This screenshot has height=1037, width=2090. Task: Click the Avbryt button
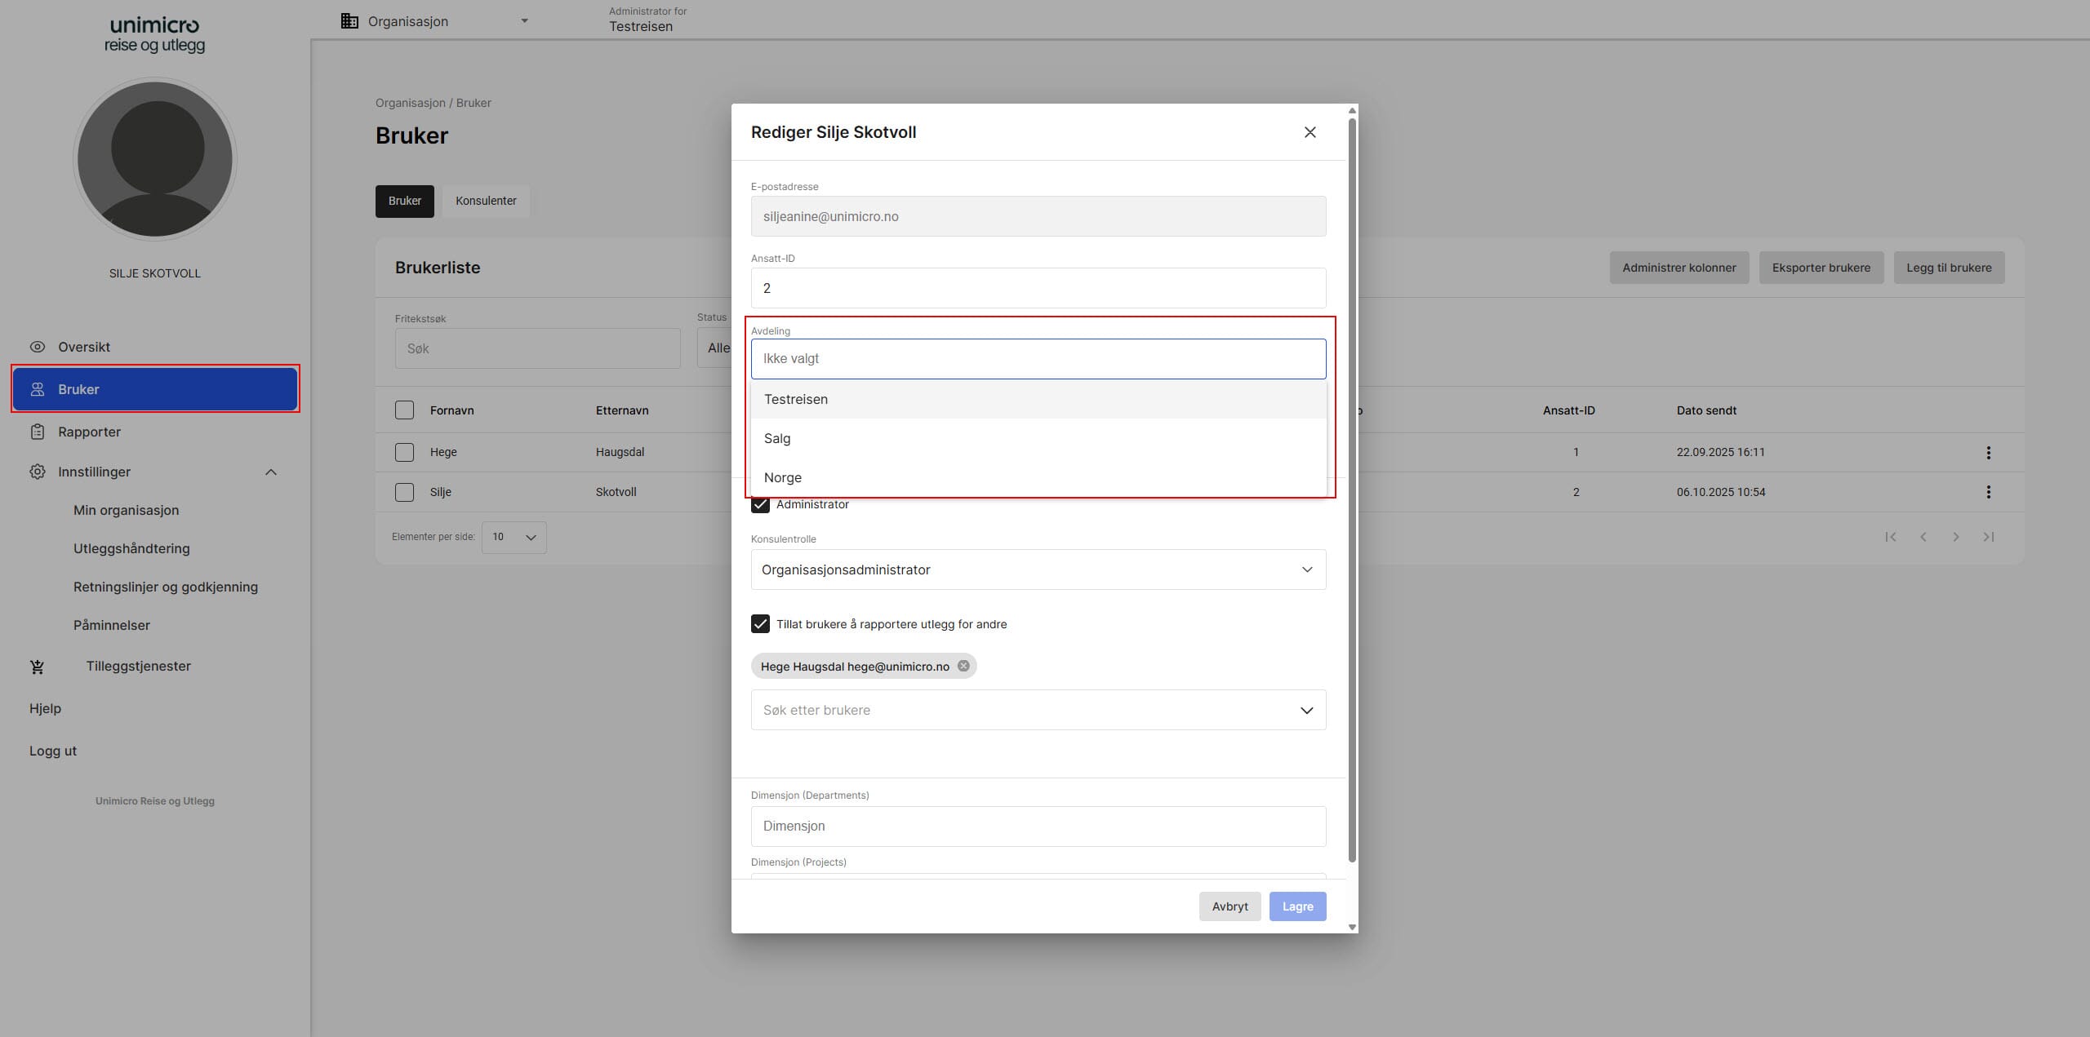(1230, 906)
